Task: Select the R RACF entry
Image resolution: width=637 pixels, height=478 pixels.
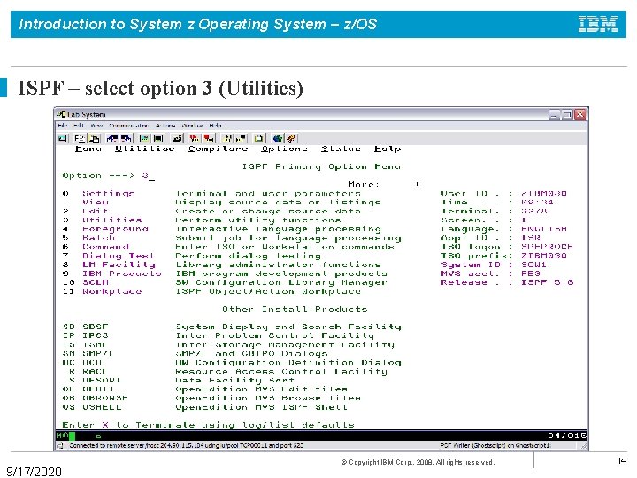Action: 88,372
